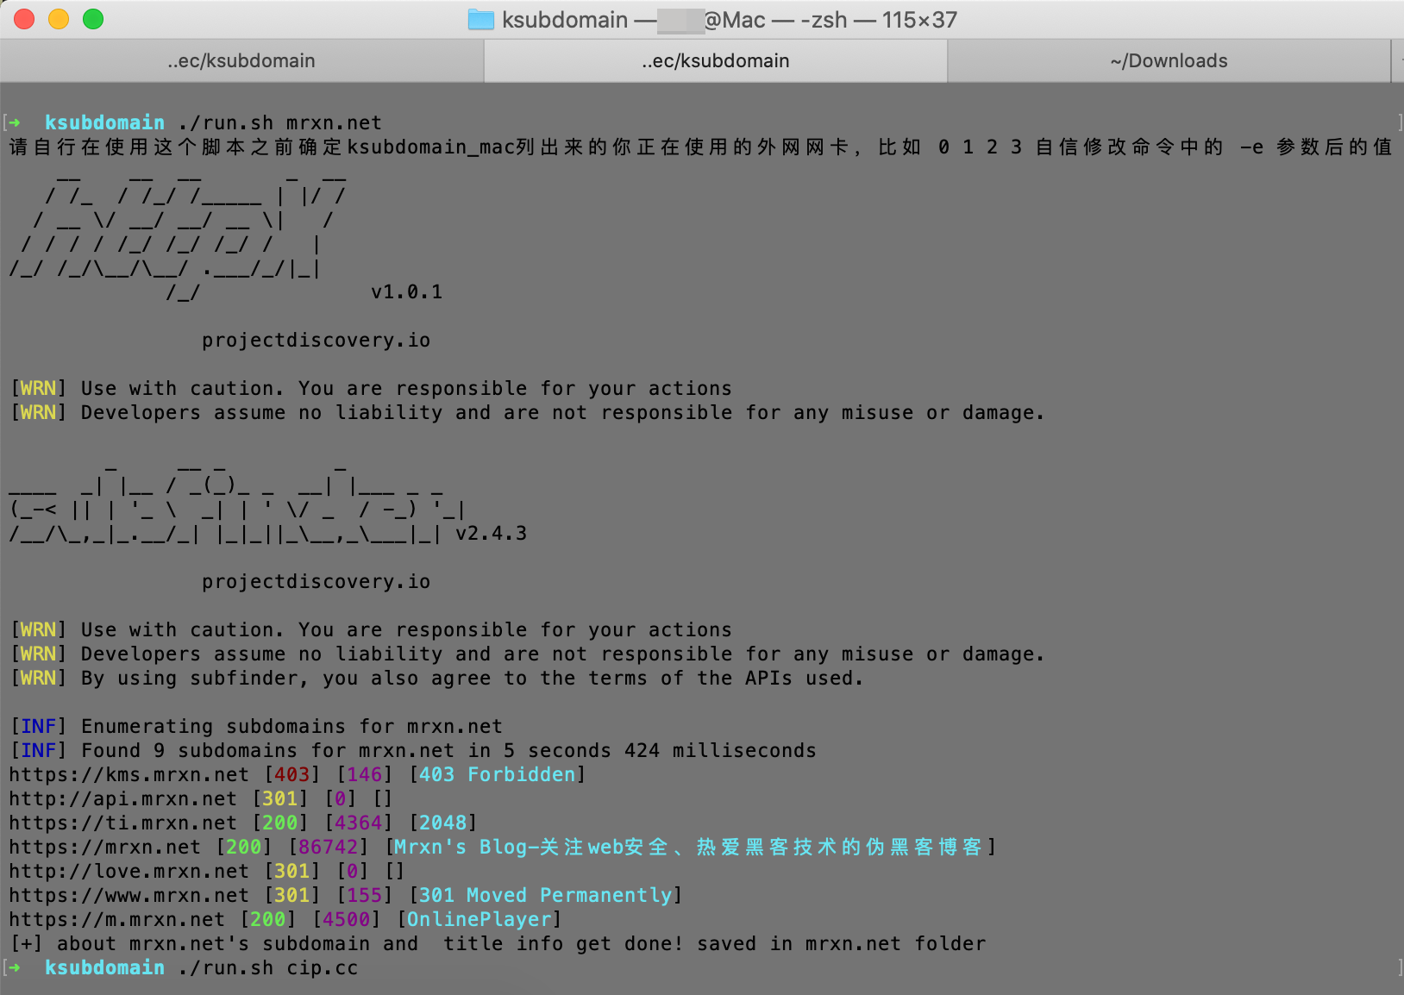Screen dimensions: 1404x995
Task: Click the "403 Forbidden" page title
Action: [x=497, y=775]
